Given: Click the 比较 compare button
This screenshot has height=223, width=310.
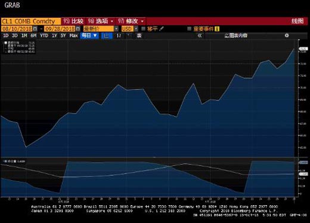Looking at the screenshot, I should (74, 21).
